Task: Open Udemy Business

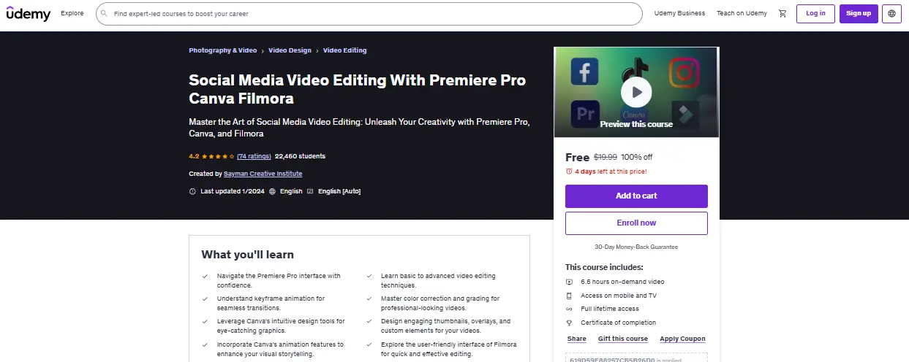Action: [x=680, y=13]
